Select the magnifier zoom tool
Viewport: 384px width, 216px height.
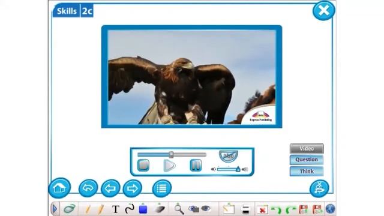tap(179, 209)
